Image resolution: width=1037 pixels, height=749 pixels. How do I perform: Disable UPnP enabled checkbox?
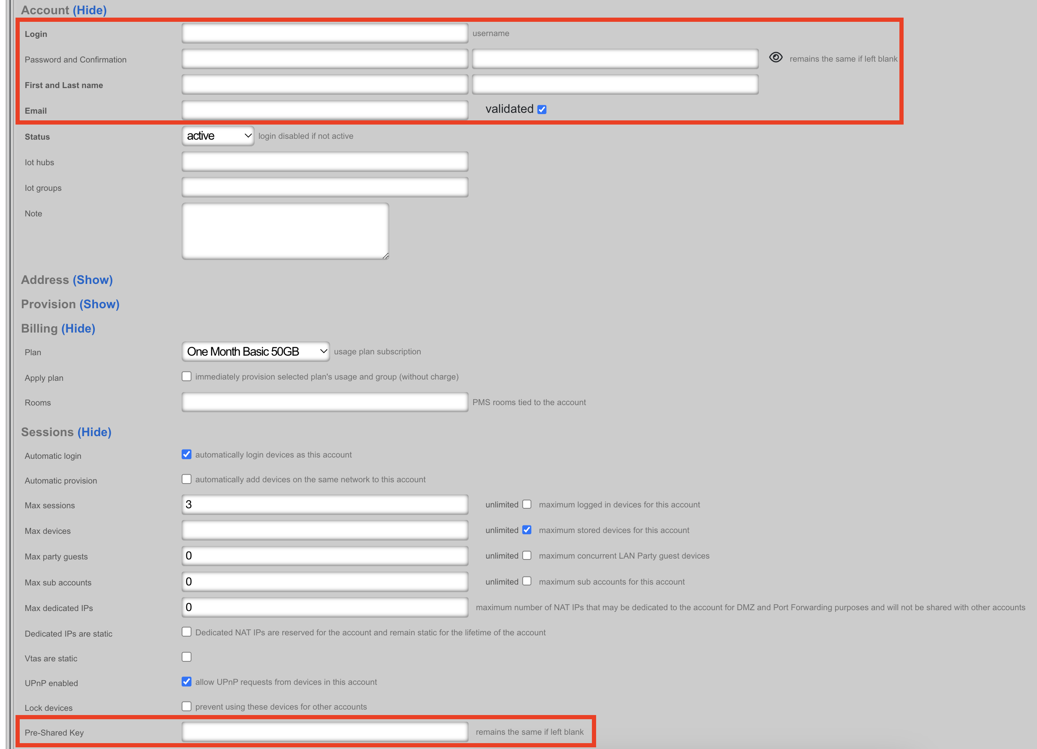click(186, 682)
